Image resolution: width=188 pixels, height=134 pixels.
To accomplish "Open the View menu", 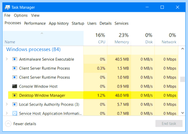I will pyautogui.click(x=35, y=15).
